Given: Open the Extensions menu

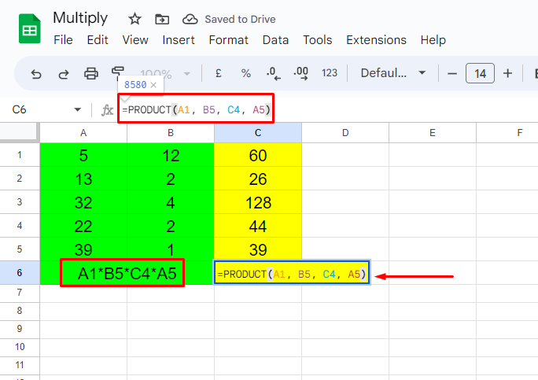Looking at the screenshot, I should tap(376, 40).
